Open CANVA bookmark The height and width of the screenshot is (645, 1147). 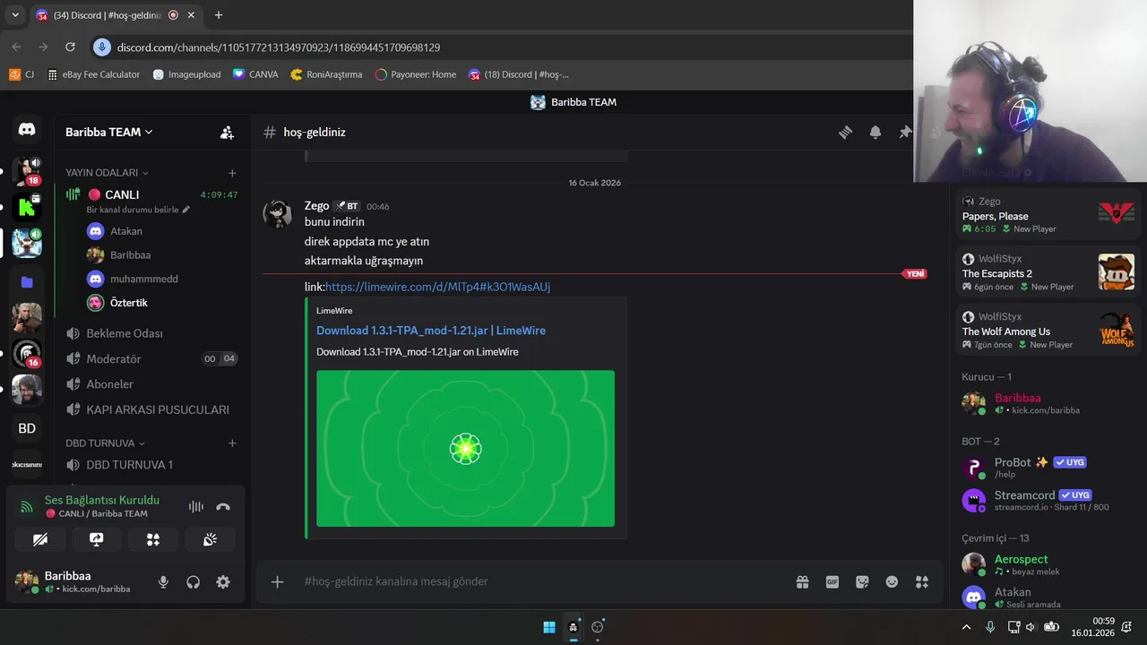255,74
